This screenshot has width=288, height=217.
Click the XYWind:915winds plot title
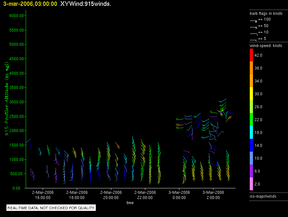click(x=85, y=4)
